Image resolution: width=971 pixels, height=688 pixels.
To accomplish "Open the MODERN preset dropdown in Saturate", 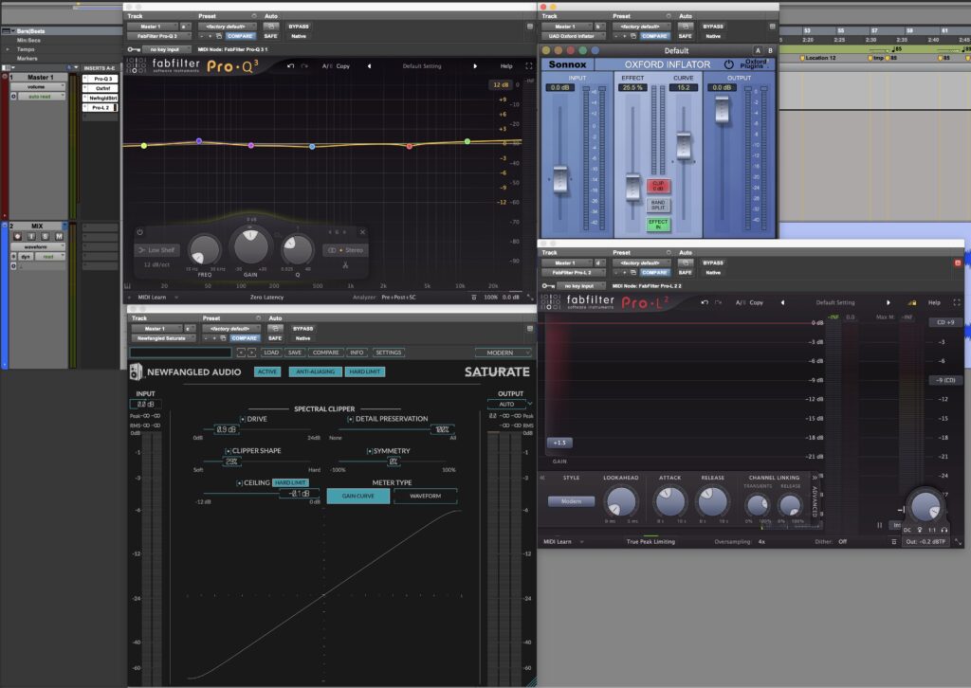I will [502, 352].
